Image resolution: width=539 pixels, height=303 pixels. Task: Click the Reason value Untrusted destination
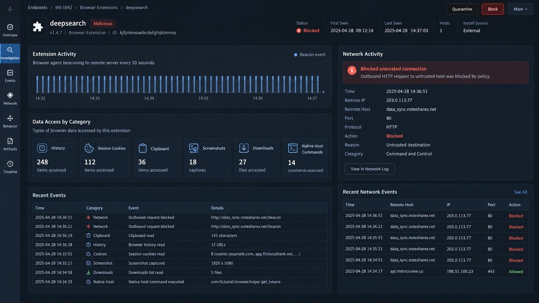[408, 145]
